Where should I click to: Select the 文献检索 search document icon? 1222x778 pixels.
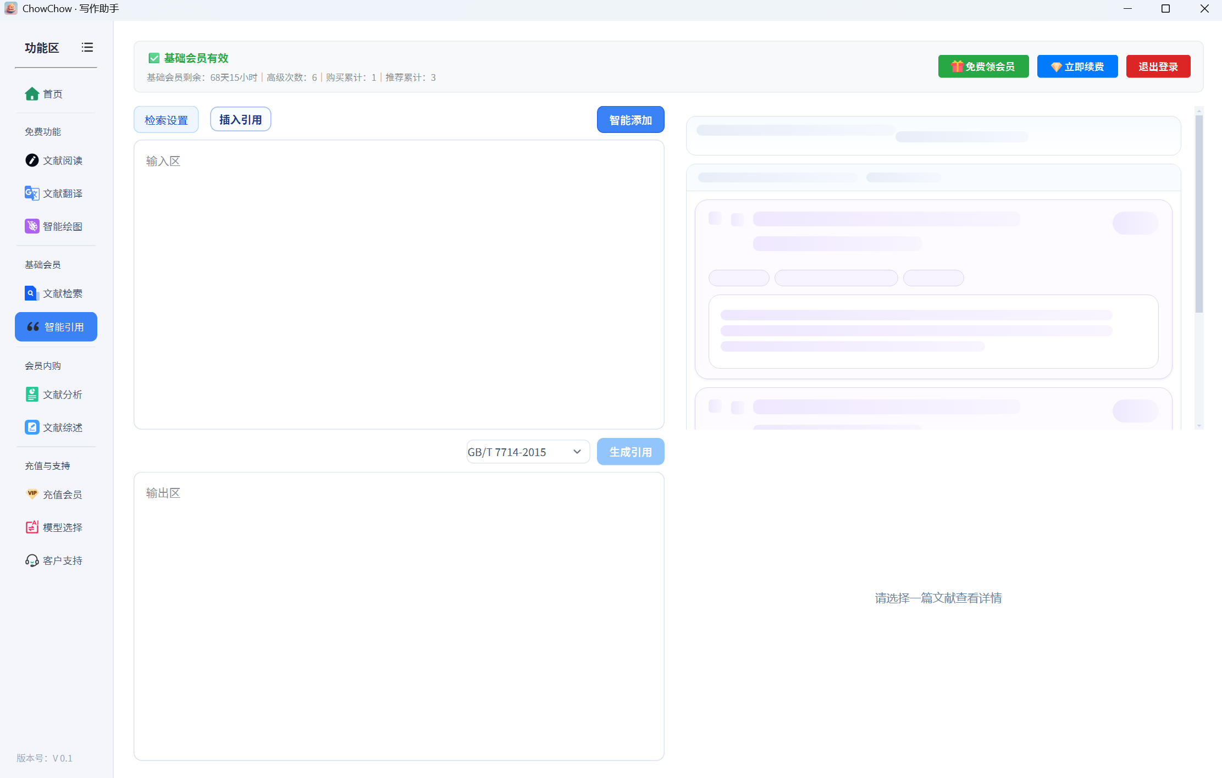click(x=32, y=293)
